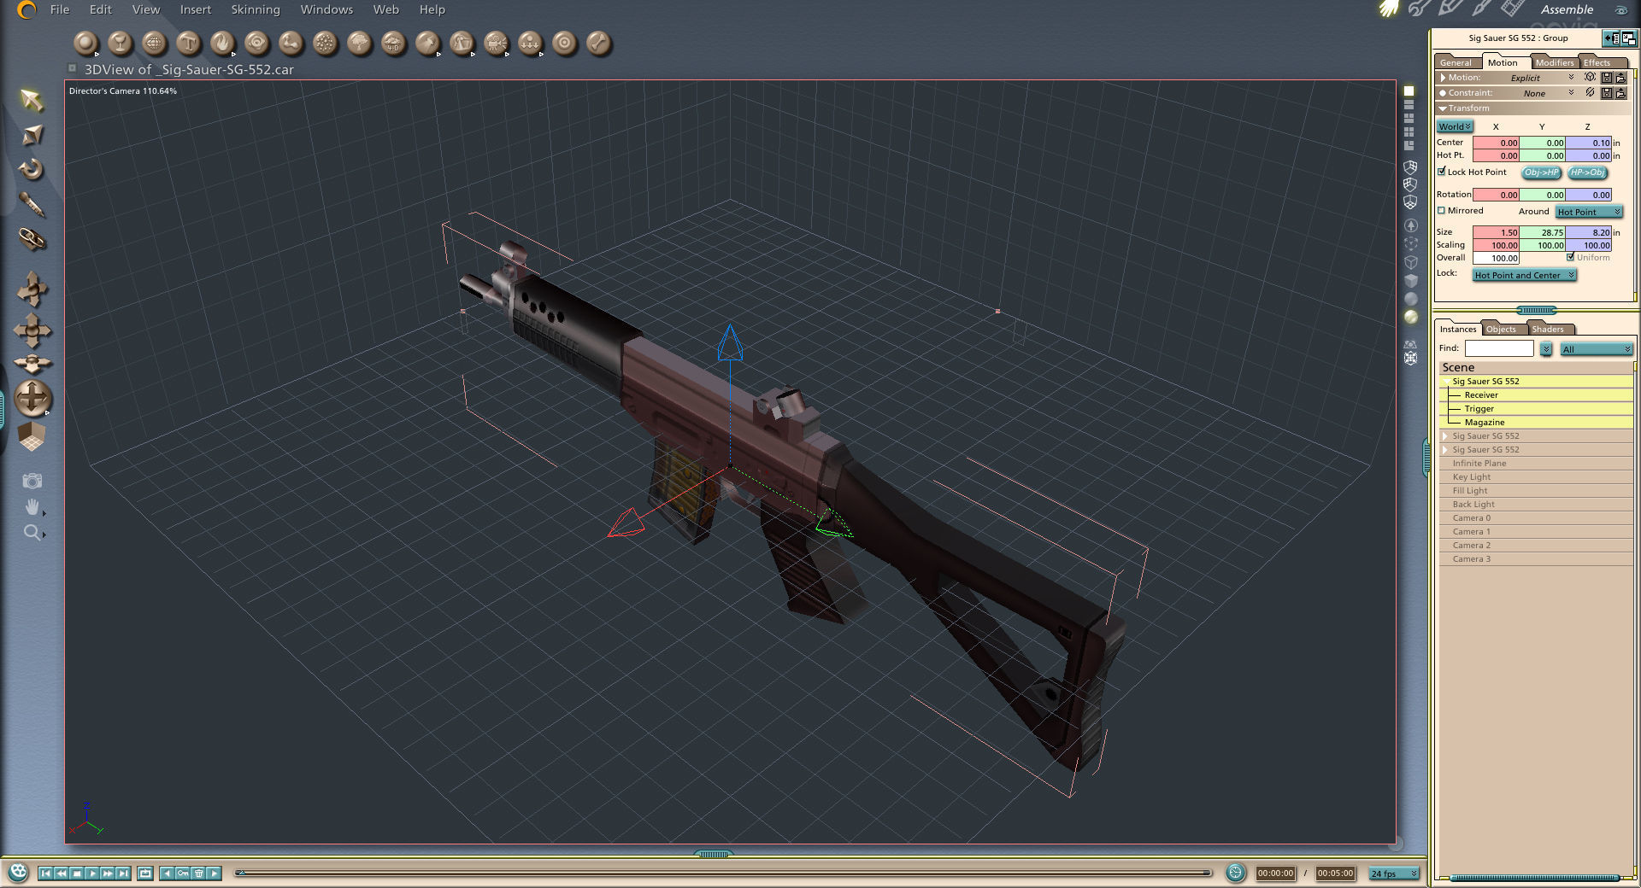Viewport: 1641px width, 888px height.
Task: Insert a bone using the bone tool
Action: pos(599,43)
